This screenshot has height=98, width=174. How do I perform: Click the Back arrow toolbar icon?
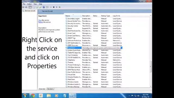pos(23,7)
